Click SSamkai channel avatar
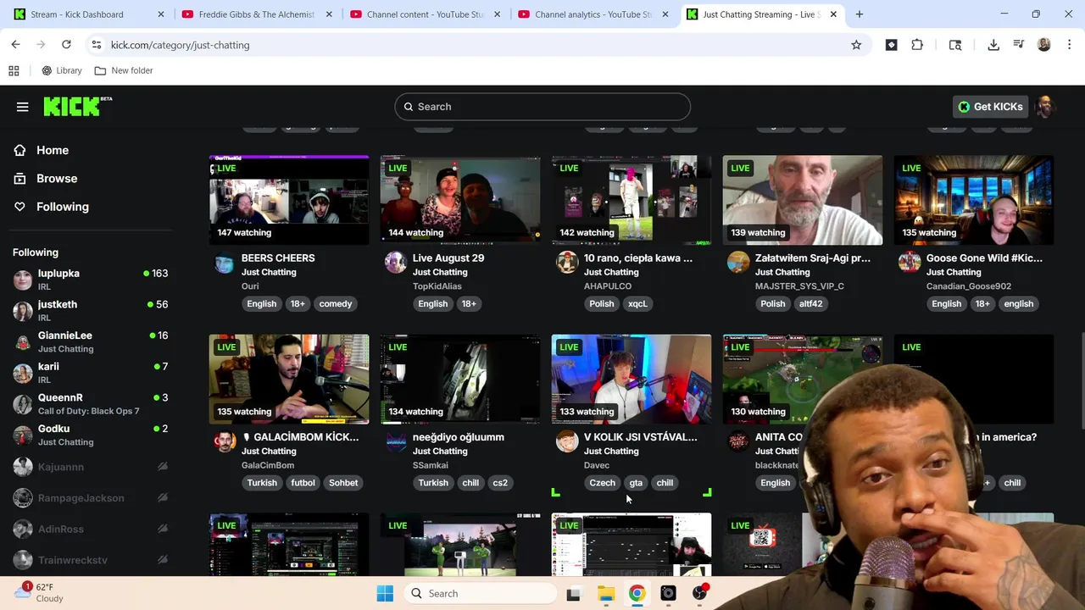The height and width of the screenshot is (610, 1085). (396, 441)
